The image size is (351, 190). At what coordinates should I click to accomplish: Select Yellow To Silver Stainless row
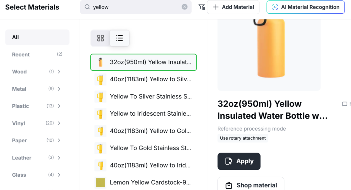coord(144,97)
